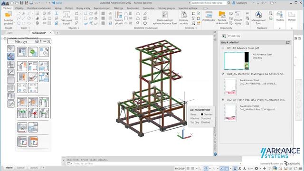Click the UCS axis icon in the model view
Image resolution: width=304 pixels, height=171 pixels.
tap(184, 133)
